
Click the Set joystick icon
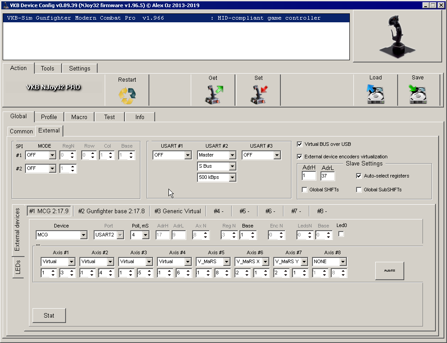point(259,95)
